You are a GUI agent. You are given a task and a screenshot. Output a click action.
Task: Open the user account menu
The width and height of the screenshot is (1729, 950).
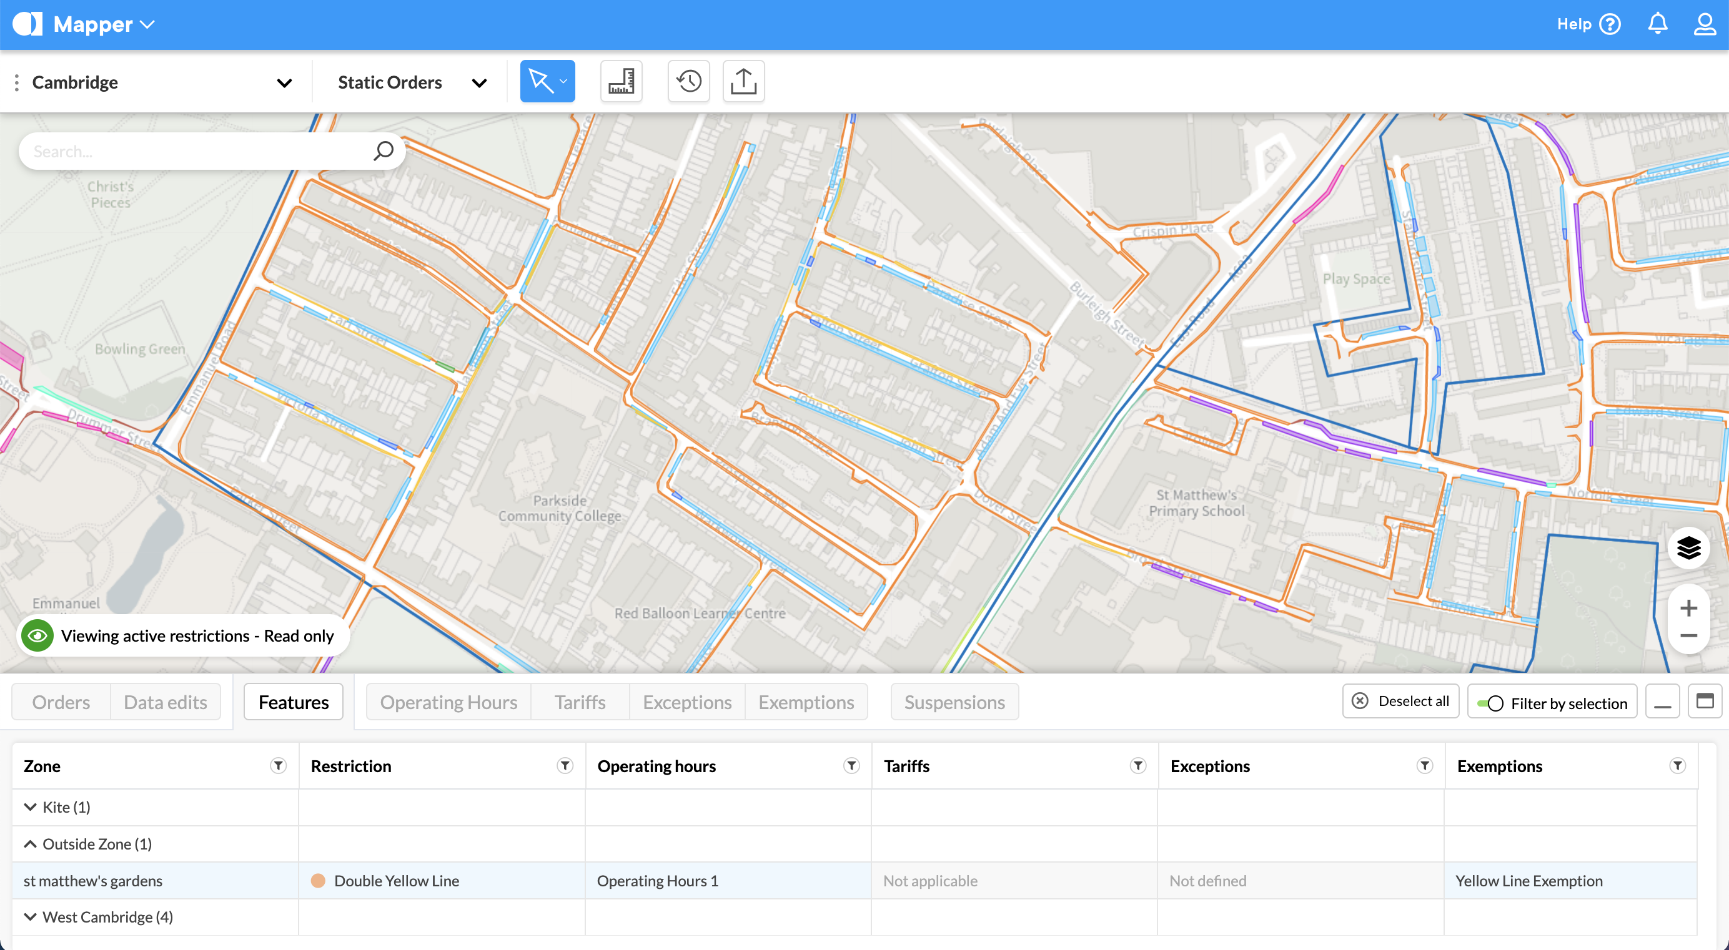1704,24
